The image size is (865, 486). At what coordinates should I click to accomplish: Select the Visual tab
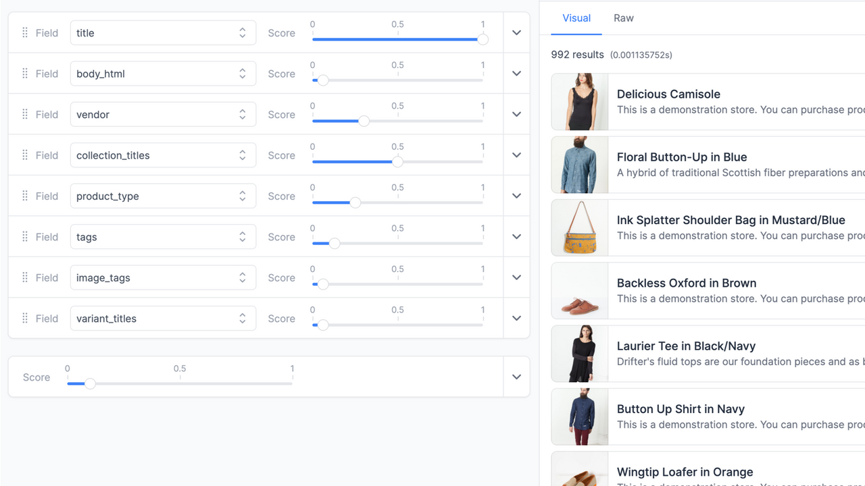[576, 18]
